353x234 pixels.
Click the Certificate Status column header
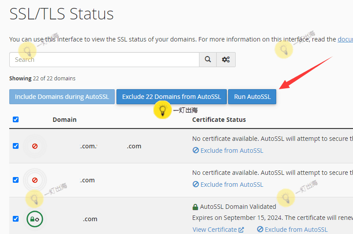[x=219, y=120]
